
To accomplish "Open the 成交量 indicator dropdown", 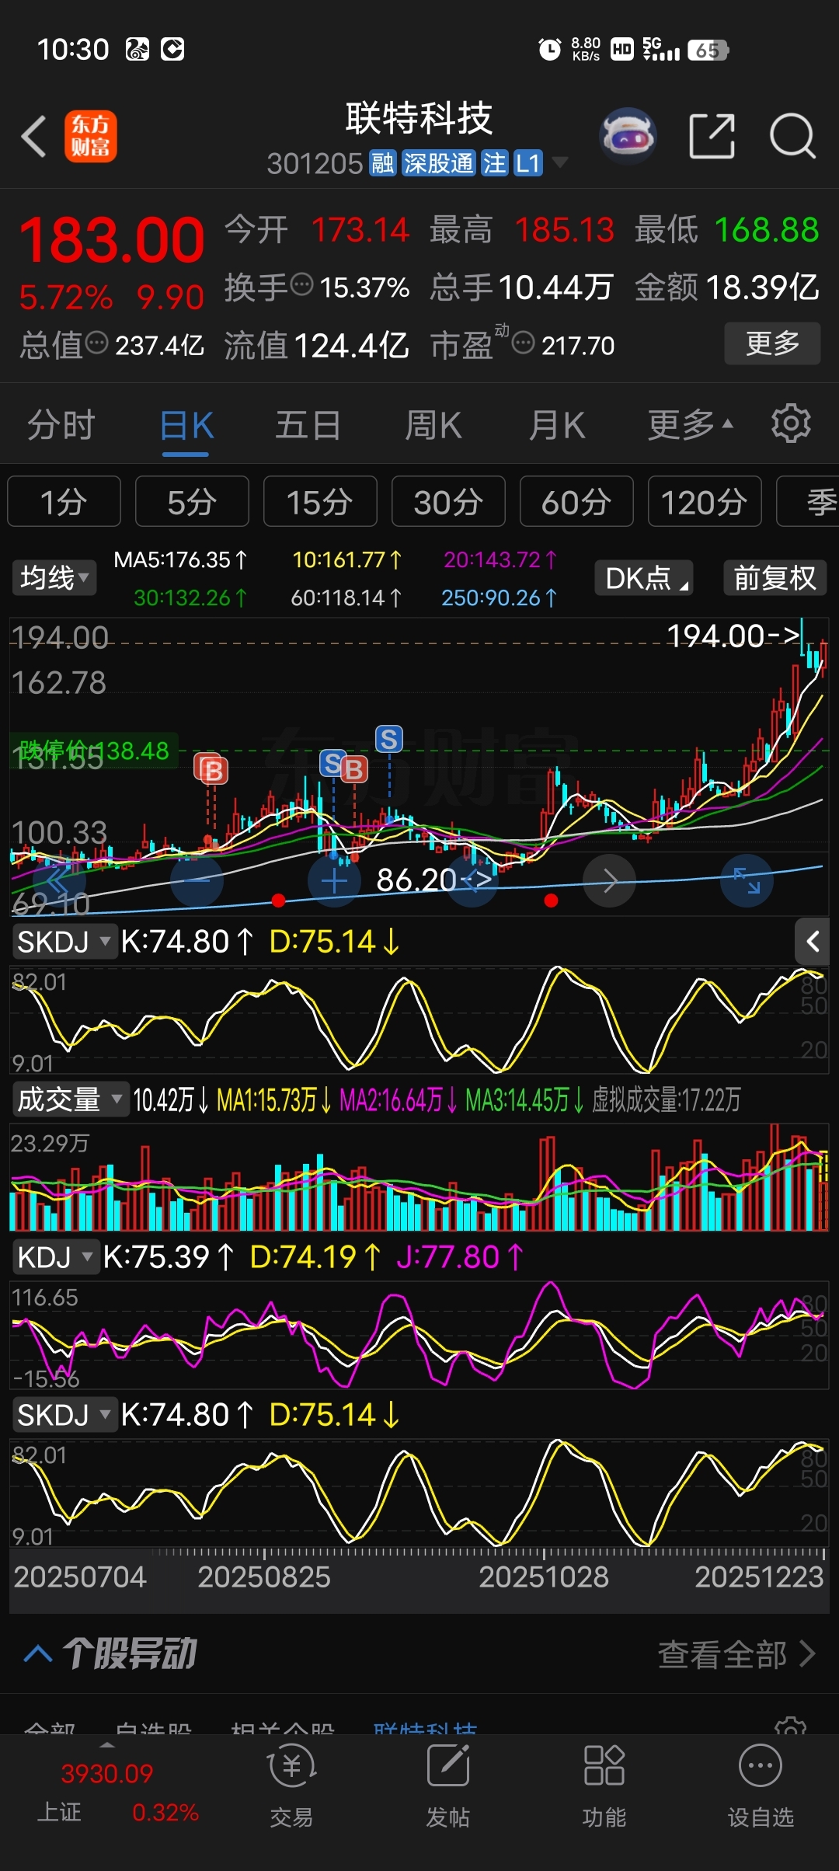I will click(x=70, y=1099).
